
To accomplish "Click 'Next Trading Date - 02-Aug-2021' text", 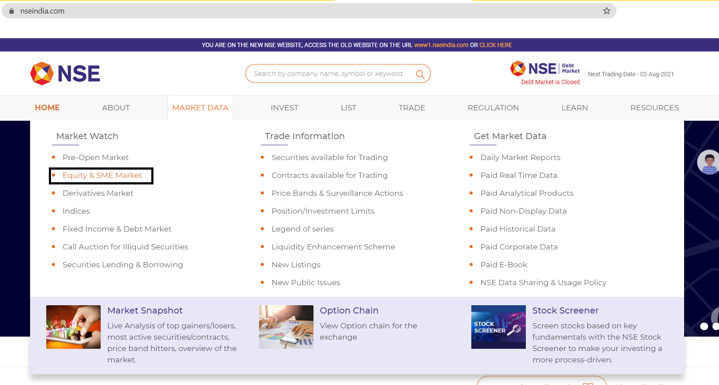I will (630, 74).
